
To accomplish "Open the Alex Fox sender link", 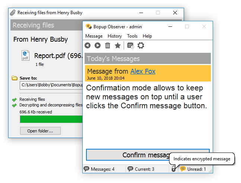I will point(143,71).
